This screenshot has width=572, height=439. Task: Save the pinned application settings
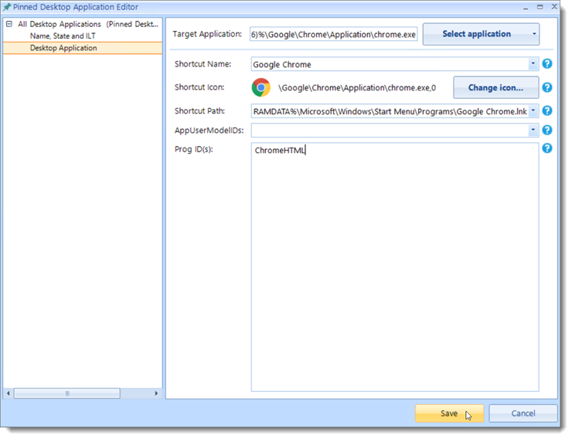[x=449, y=413]
